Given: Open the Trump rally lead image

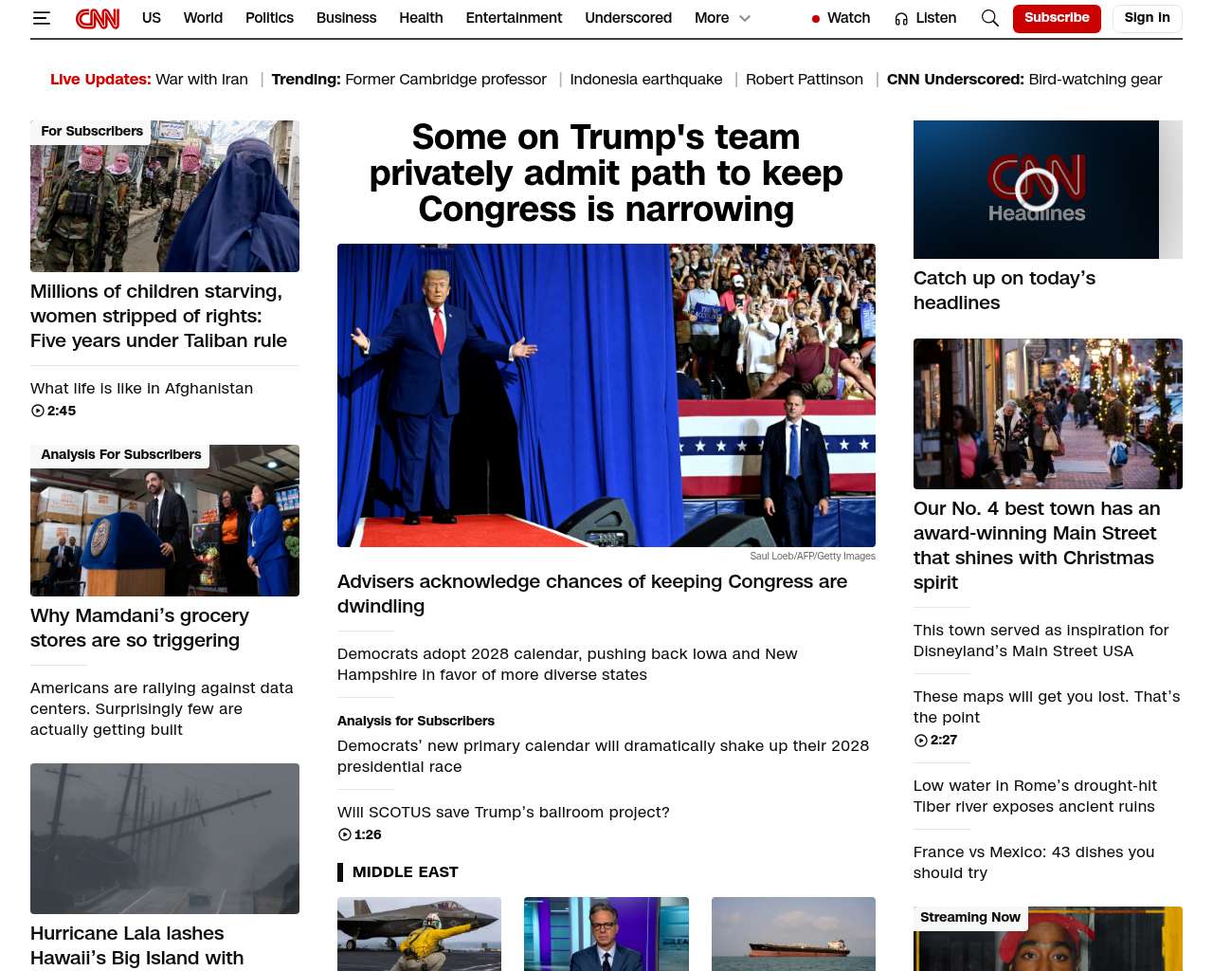Looking at the screenshot, I should coord(606,395).
